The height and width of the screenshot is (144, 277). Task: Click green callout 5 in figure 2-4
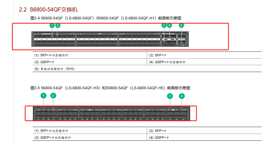tap(181, 25)
